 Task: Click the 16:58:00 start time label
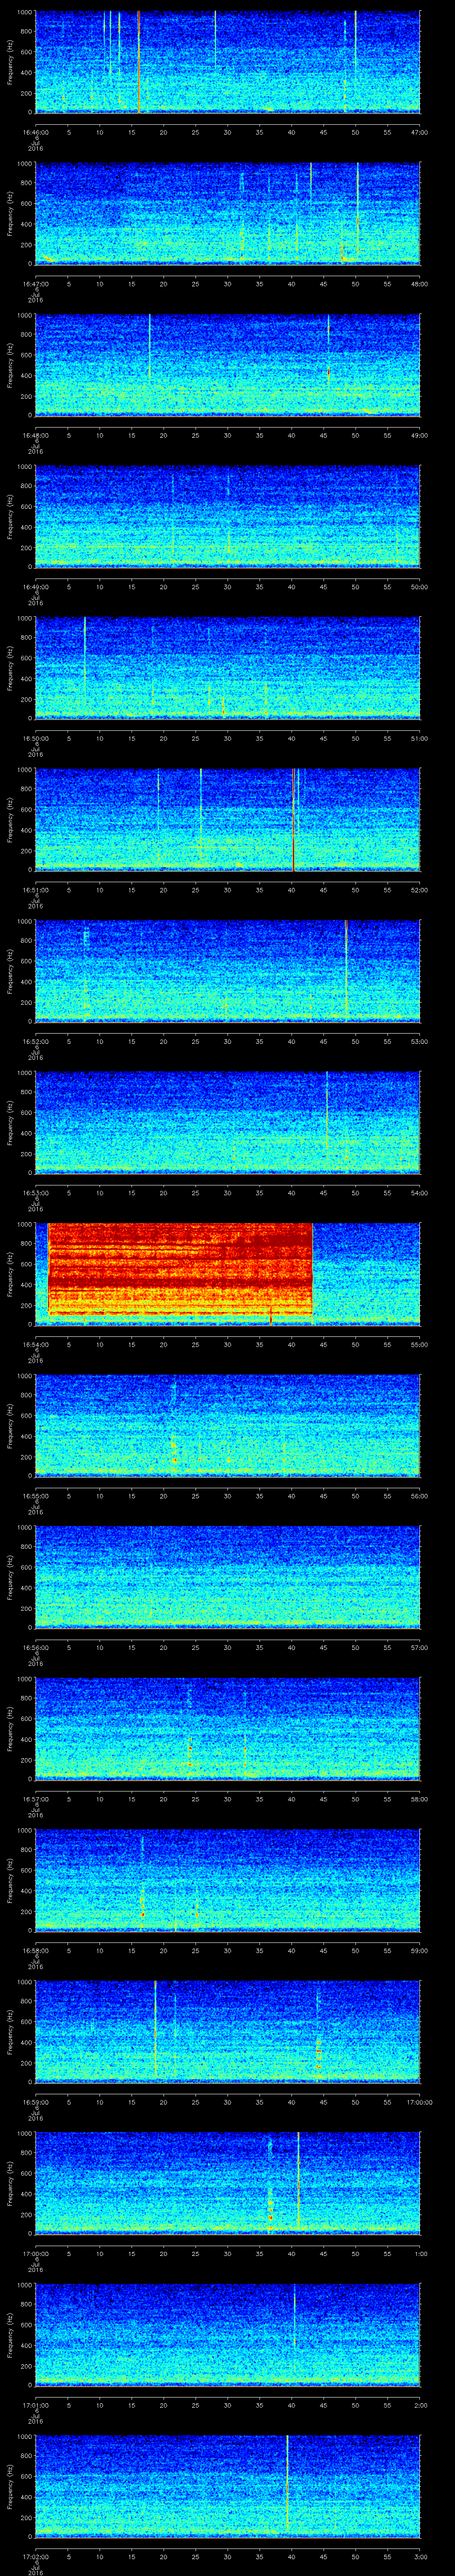[x=35, y=1951]
